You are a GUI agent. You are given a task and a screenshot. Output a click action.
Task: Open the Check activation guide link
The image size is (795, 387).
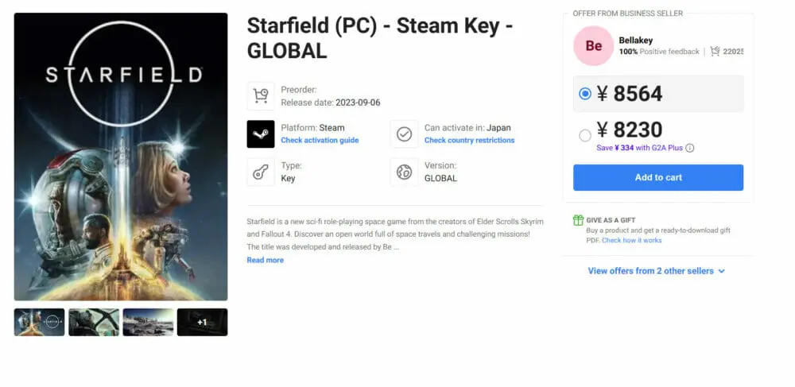320,141
